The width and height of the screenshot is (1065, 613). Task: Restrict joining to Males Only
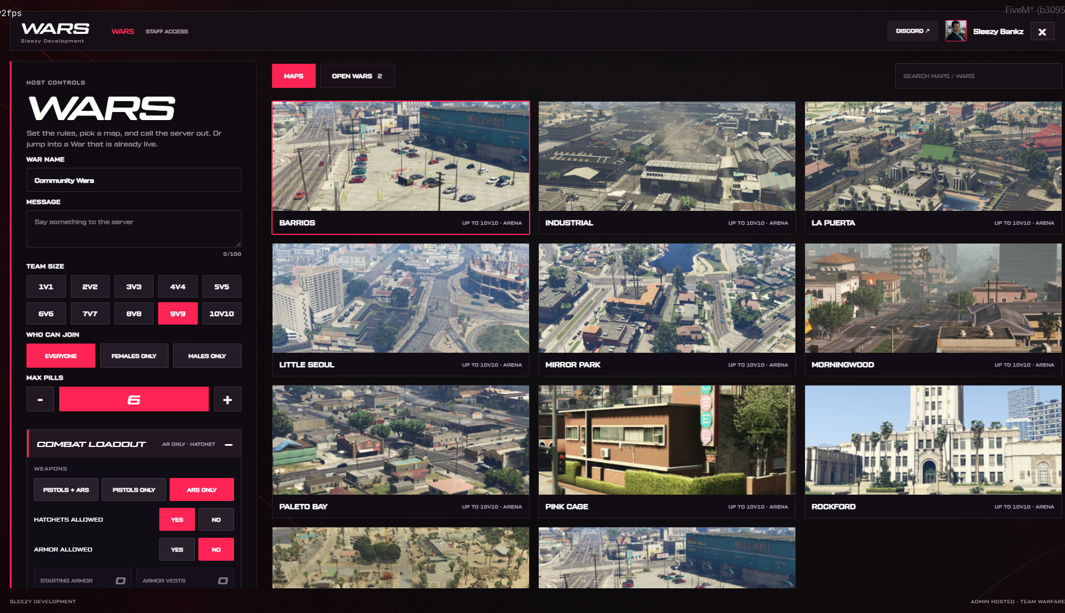tap(207, 356)
